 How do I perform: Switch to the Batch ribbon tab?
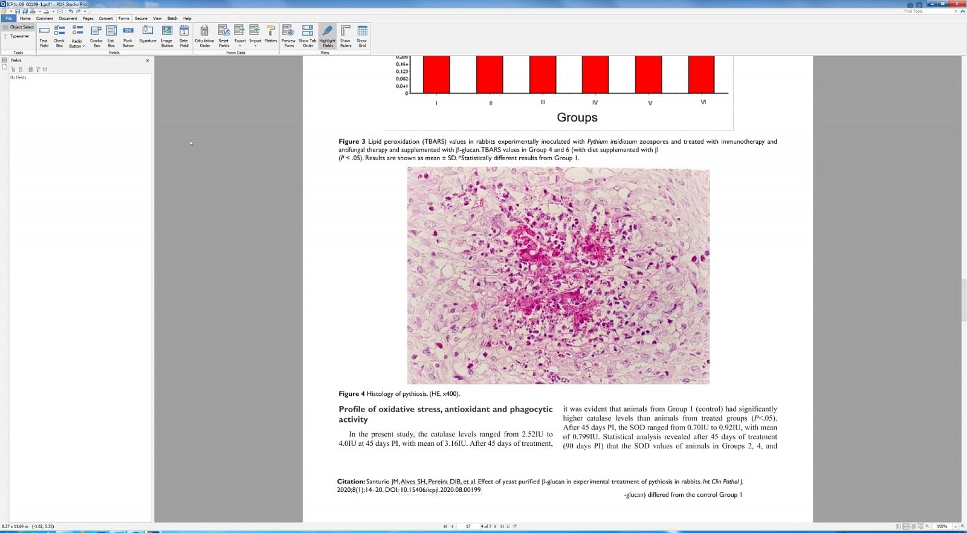(x=172, y=18)
